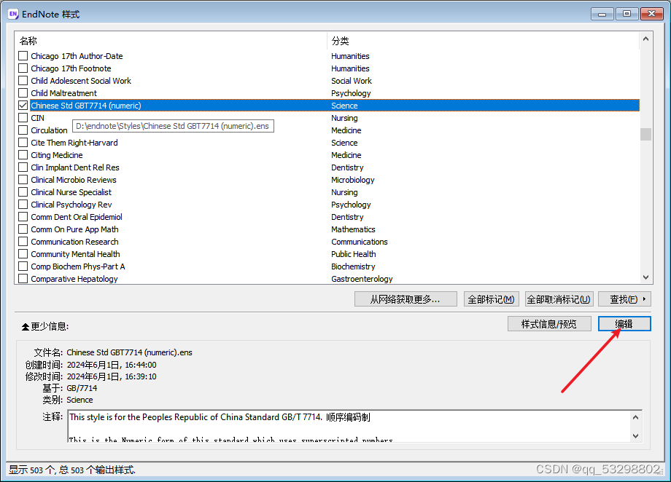The height and width of the screenshot is (482, 671).
Task: Select the Cite Them Right-Harvard name
Action: click(74, 143)
